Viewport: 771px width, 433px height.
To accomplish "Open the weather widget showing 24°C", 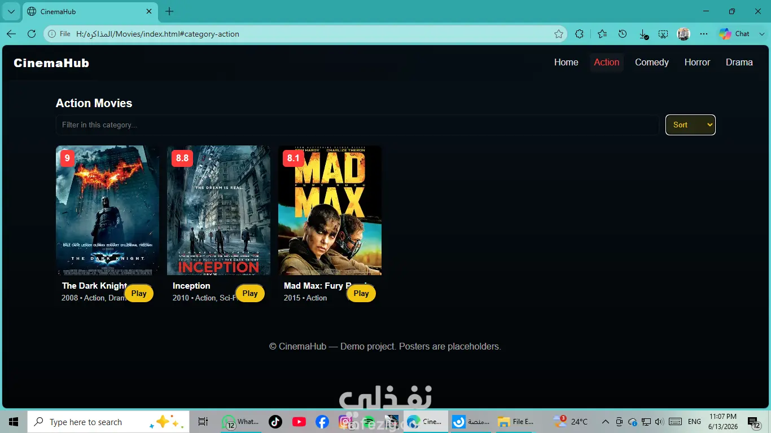I will [571, 422].
